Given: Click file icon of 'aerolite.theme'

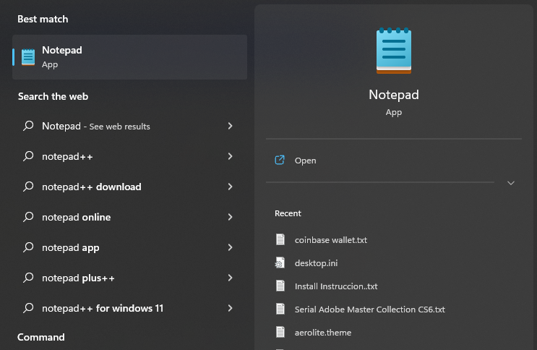Looking at the screenshot, I should pos(280,332).
